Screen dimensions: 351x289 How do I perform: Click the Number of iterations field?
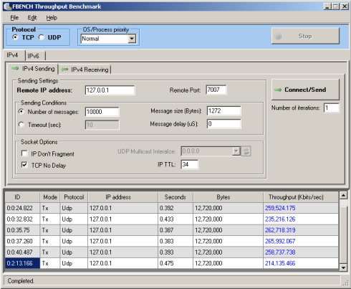(x=331, y=108)
